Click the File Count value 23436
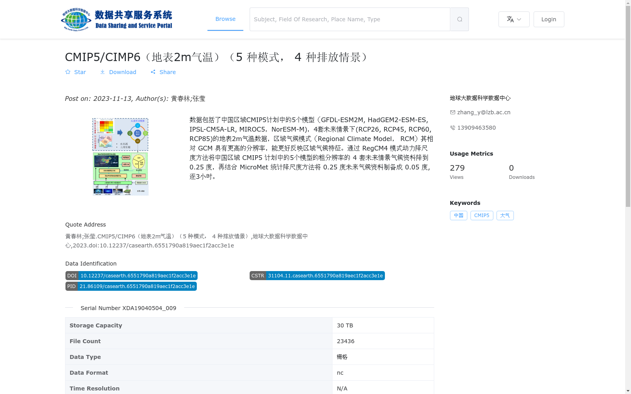The height and width of the screenshot is (394, 631). coord(345,341)
